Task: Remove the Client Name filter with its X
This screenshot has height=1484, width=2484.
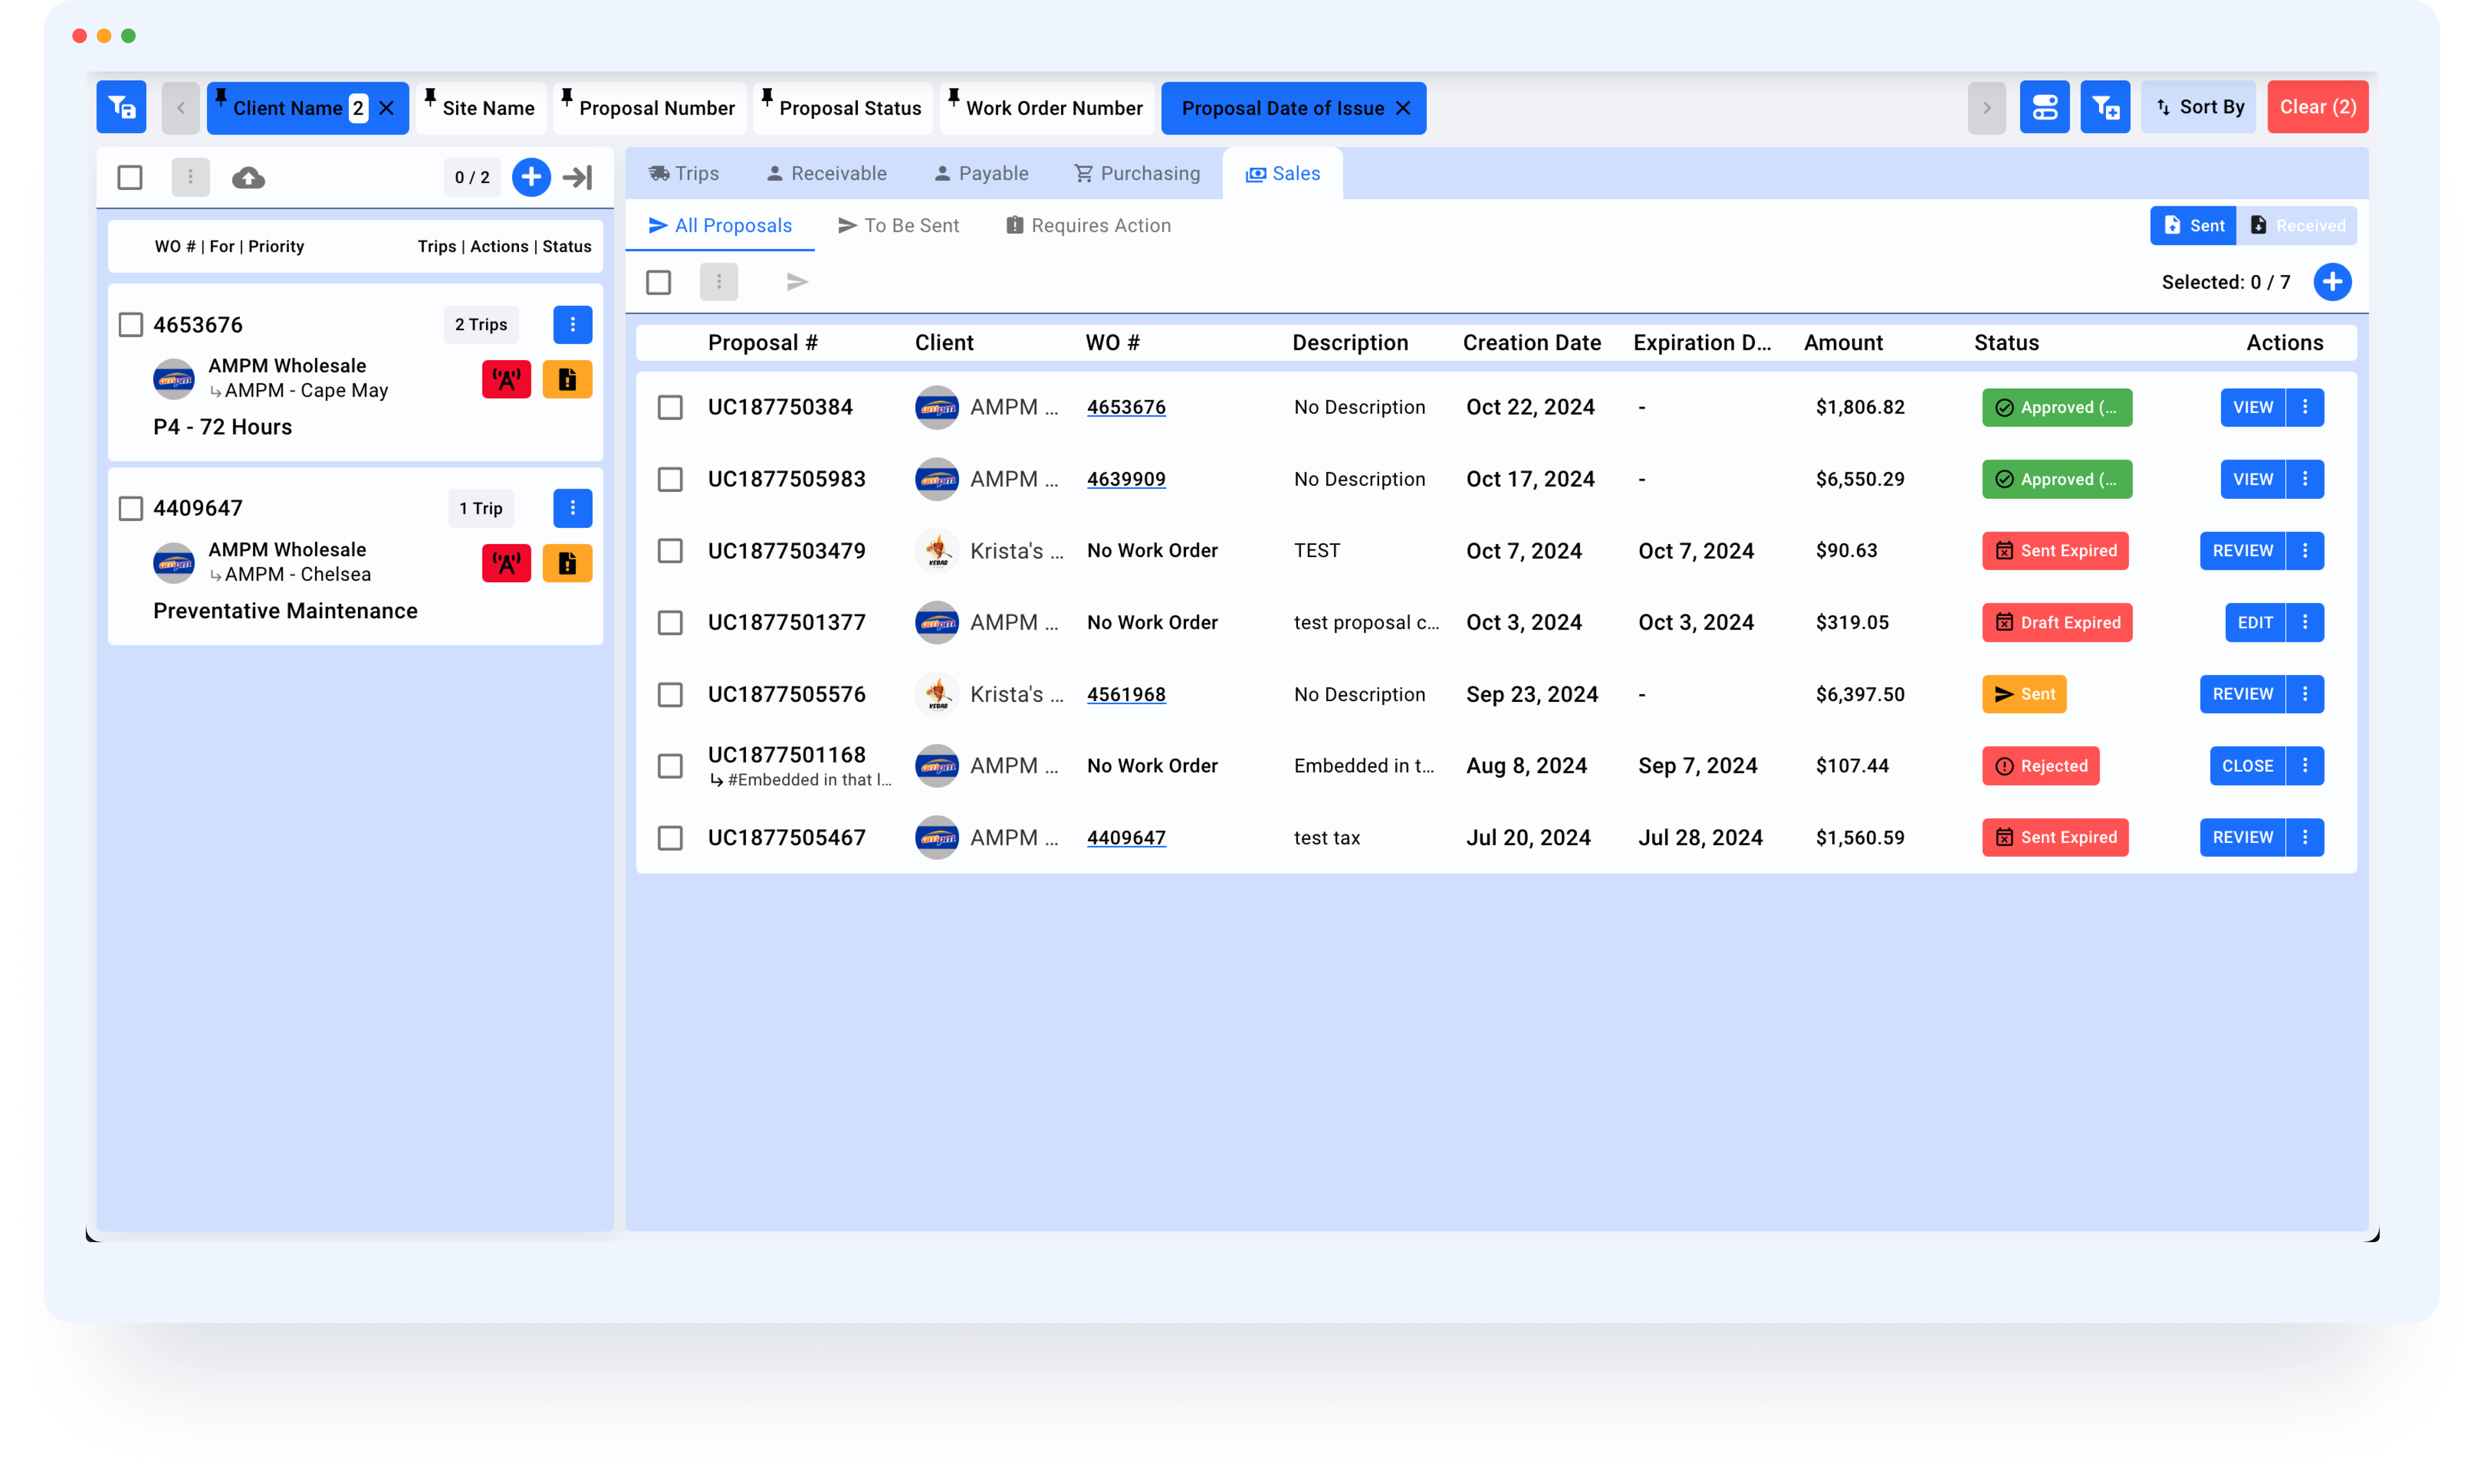Action: (x=386, y=108)
